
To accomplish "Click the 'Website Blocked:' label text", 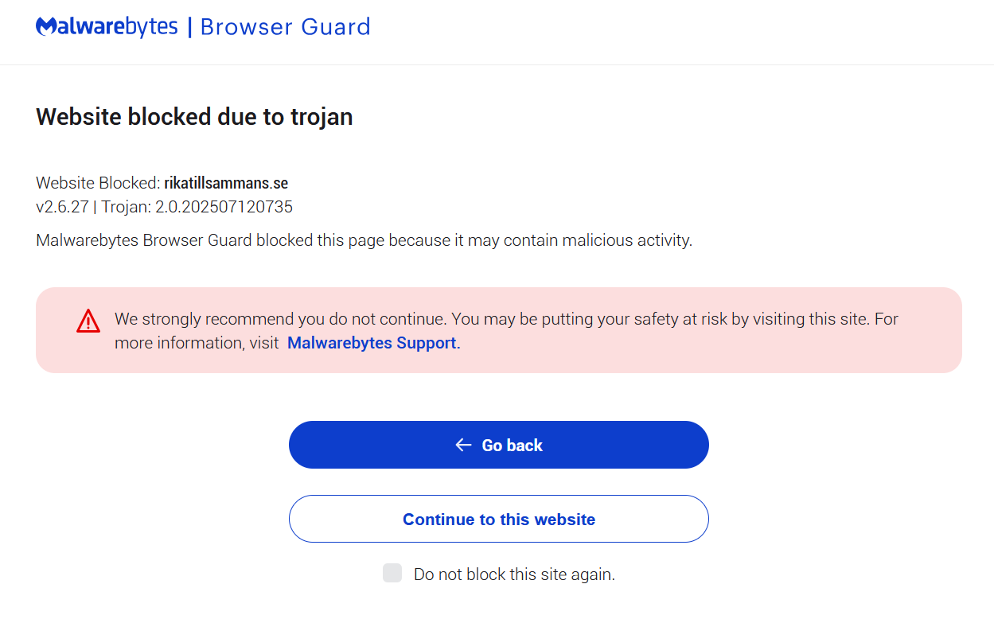I will pyautogui.click(x=98, y=183).
